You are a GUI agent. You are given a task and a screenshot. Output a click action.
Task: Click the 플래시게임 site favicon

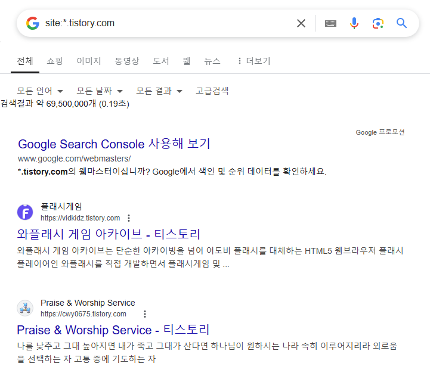pyautogui.click(x=25, y=212)
